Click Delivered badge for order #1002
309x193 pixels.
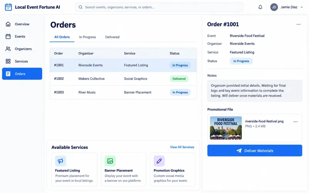[179, 79]
